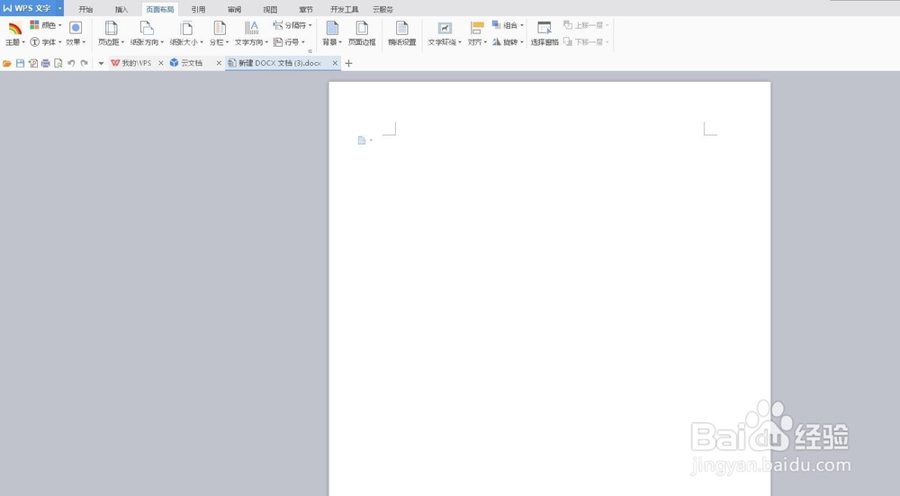
Task: Print using the printer quick-access icon
Action: point(46,63)
